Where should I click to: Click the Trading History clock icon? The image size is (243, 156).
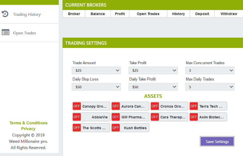(5, 14)
